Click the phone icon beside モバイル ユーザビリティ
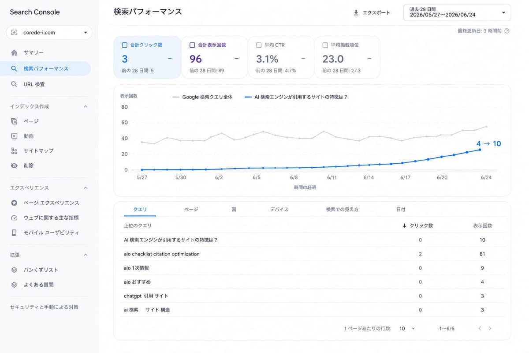The height and width of the screenshot is (353, 529). tap(14, 232)
